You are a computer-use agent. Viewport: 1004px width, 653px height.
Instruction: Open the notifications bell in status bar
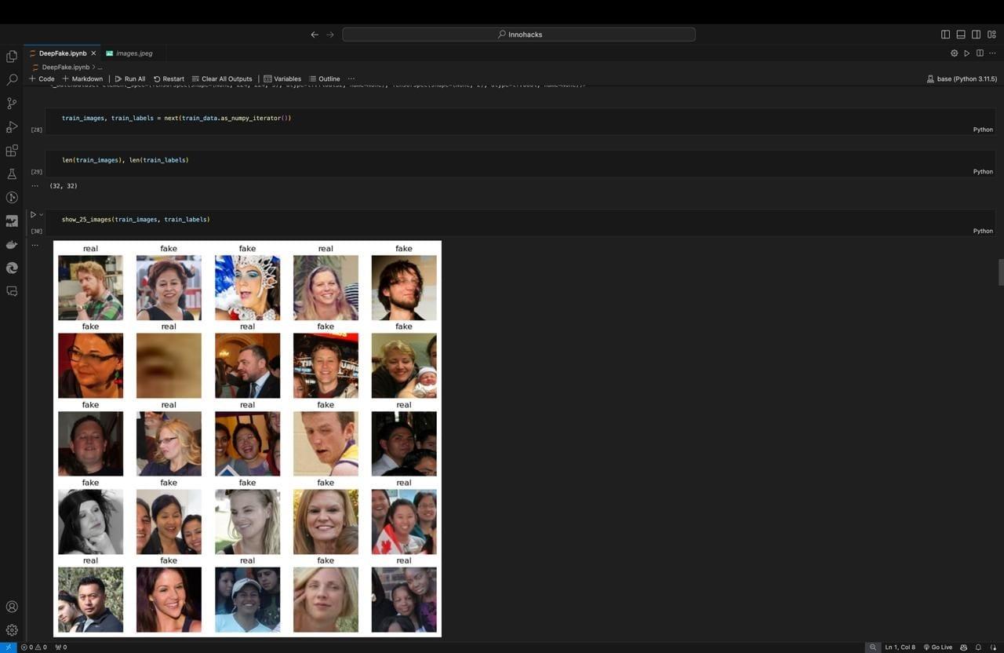[x=978, y=648]
